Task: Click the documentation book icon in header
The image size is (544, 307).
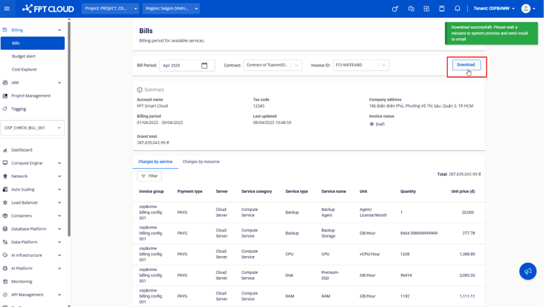Action: click(441, 9)
